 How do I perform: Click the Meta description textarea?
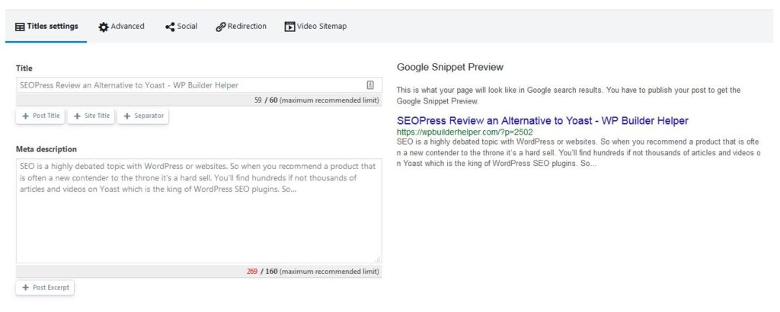click(199, 211)
